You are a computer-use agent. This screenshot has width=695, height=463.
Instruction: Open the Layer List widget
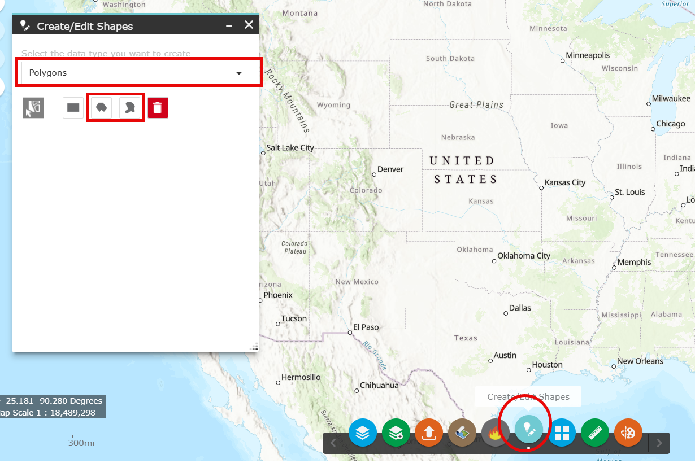pos(363,433)
